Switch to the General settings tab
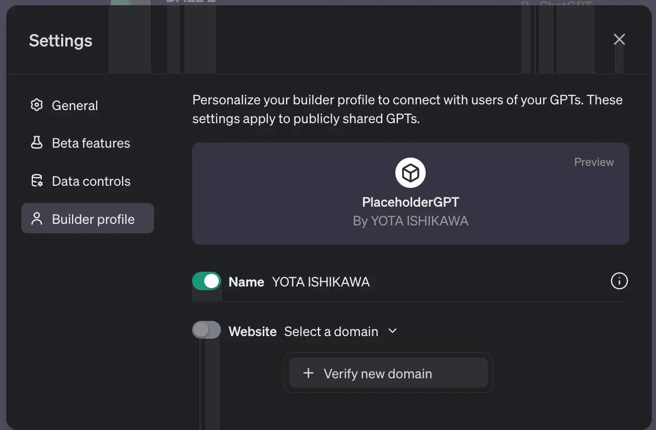656x430 pixels. (x=75, y=105)
